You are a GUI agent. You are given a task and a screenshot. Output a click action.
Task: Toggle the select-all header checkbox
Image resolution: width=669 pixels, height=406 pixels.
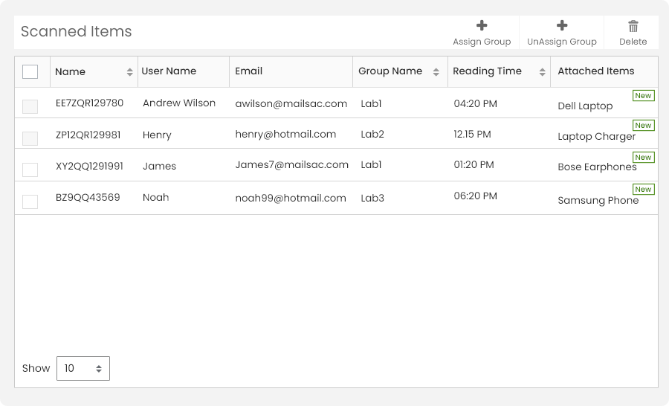click(x=30, y=72)
